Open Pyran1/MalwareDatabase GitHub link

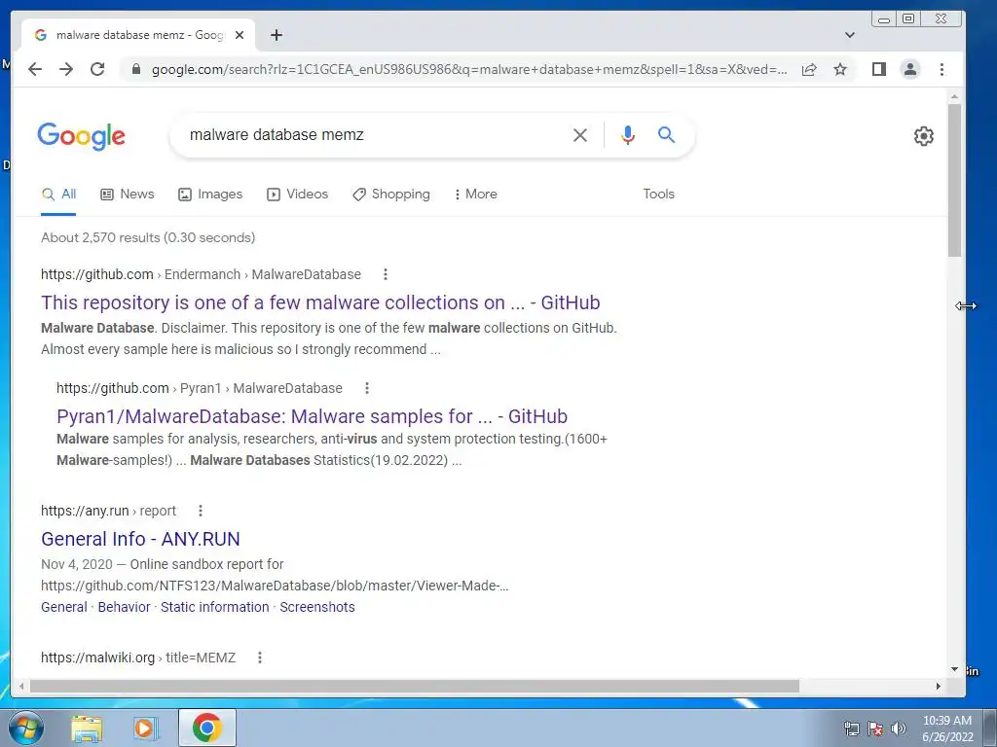pyautogui.click(x=312, y=416)
